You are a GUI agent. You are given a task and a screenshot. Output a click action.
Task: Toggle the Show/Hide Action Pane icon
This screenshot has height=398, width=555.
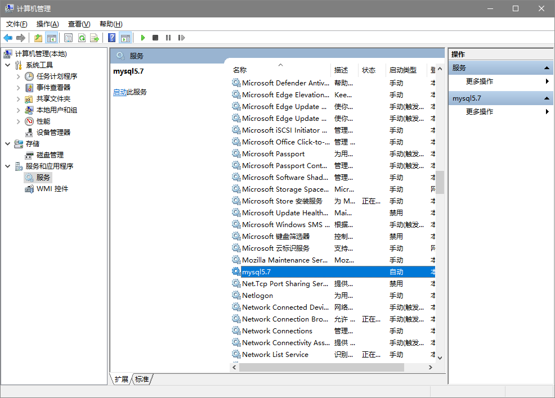tap(126, 38)
